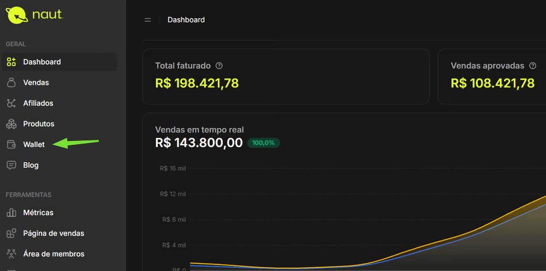Click the R$ 12 mil axis label
Viewport: 546px width, 271px height.
[x=173, y=194]
